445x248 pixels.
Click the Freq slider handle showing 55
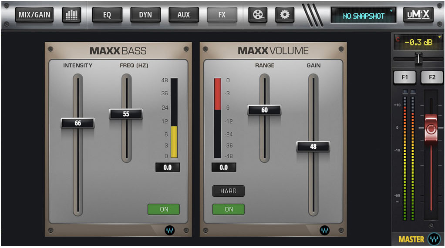126,114
